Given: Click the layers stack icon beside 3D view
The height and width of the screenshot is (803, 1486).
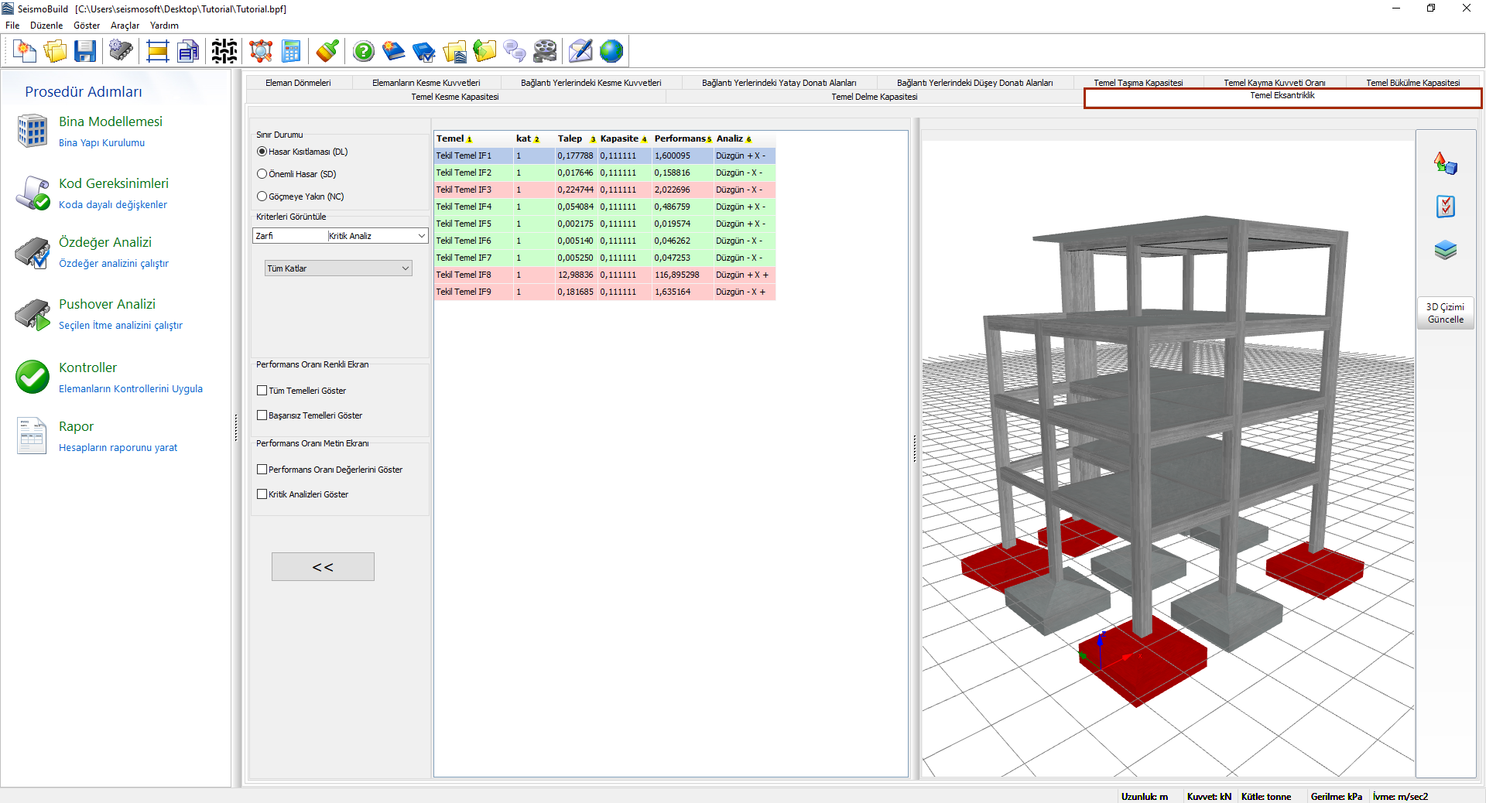Looking at the screenshot, I should pyautogui.click(x=1445, y=250).
